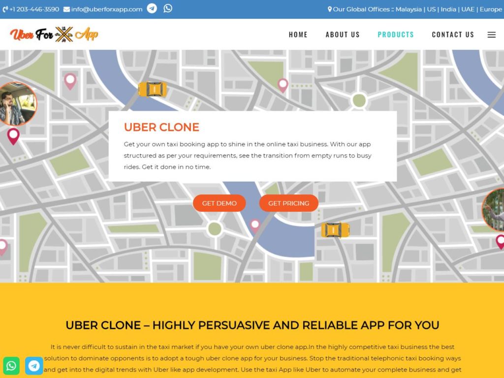Click the yellow taxi near the UBER CLONE heading
The width and height of the screenshot is (504, 378).
click(x=153, y=90)
